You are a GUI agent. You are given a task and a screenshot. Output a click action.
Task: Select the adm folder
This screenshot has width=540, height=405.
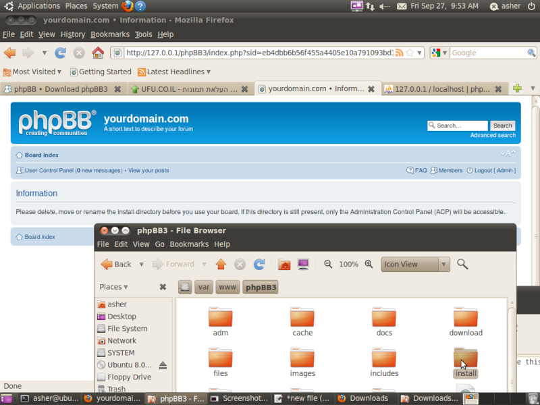[221, 322]
